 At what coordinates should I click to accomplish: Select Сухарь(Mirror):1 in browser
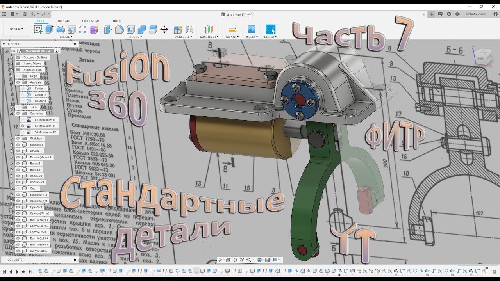point(41,213)
